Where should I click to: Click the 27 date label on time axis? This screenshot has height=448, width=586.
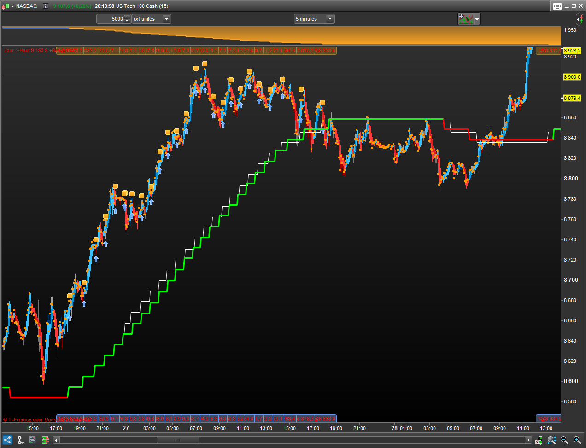pos(126,428)
